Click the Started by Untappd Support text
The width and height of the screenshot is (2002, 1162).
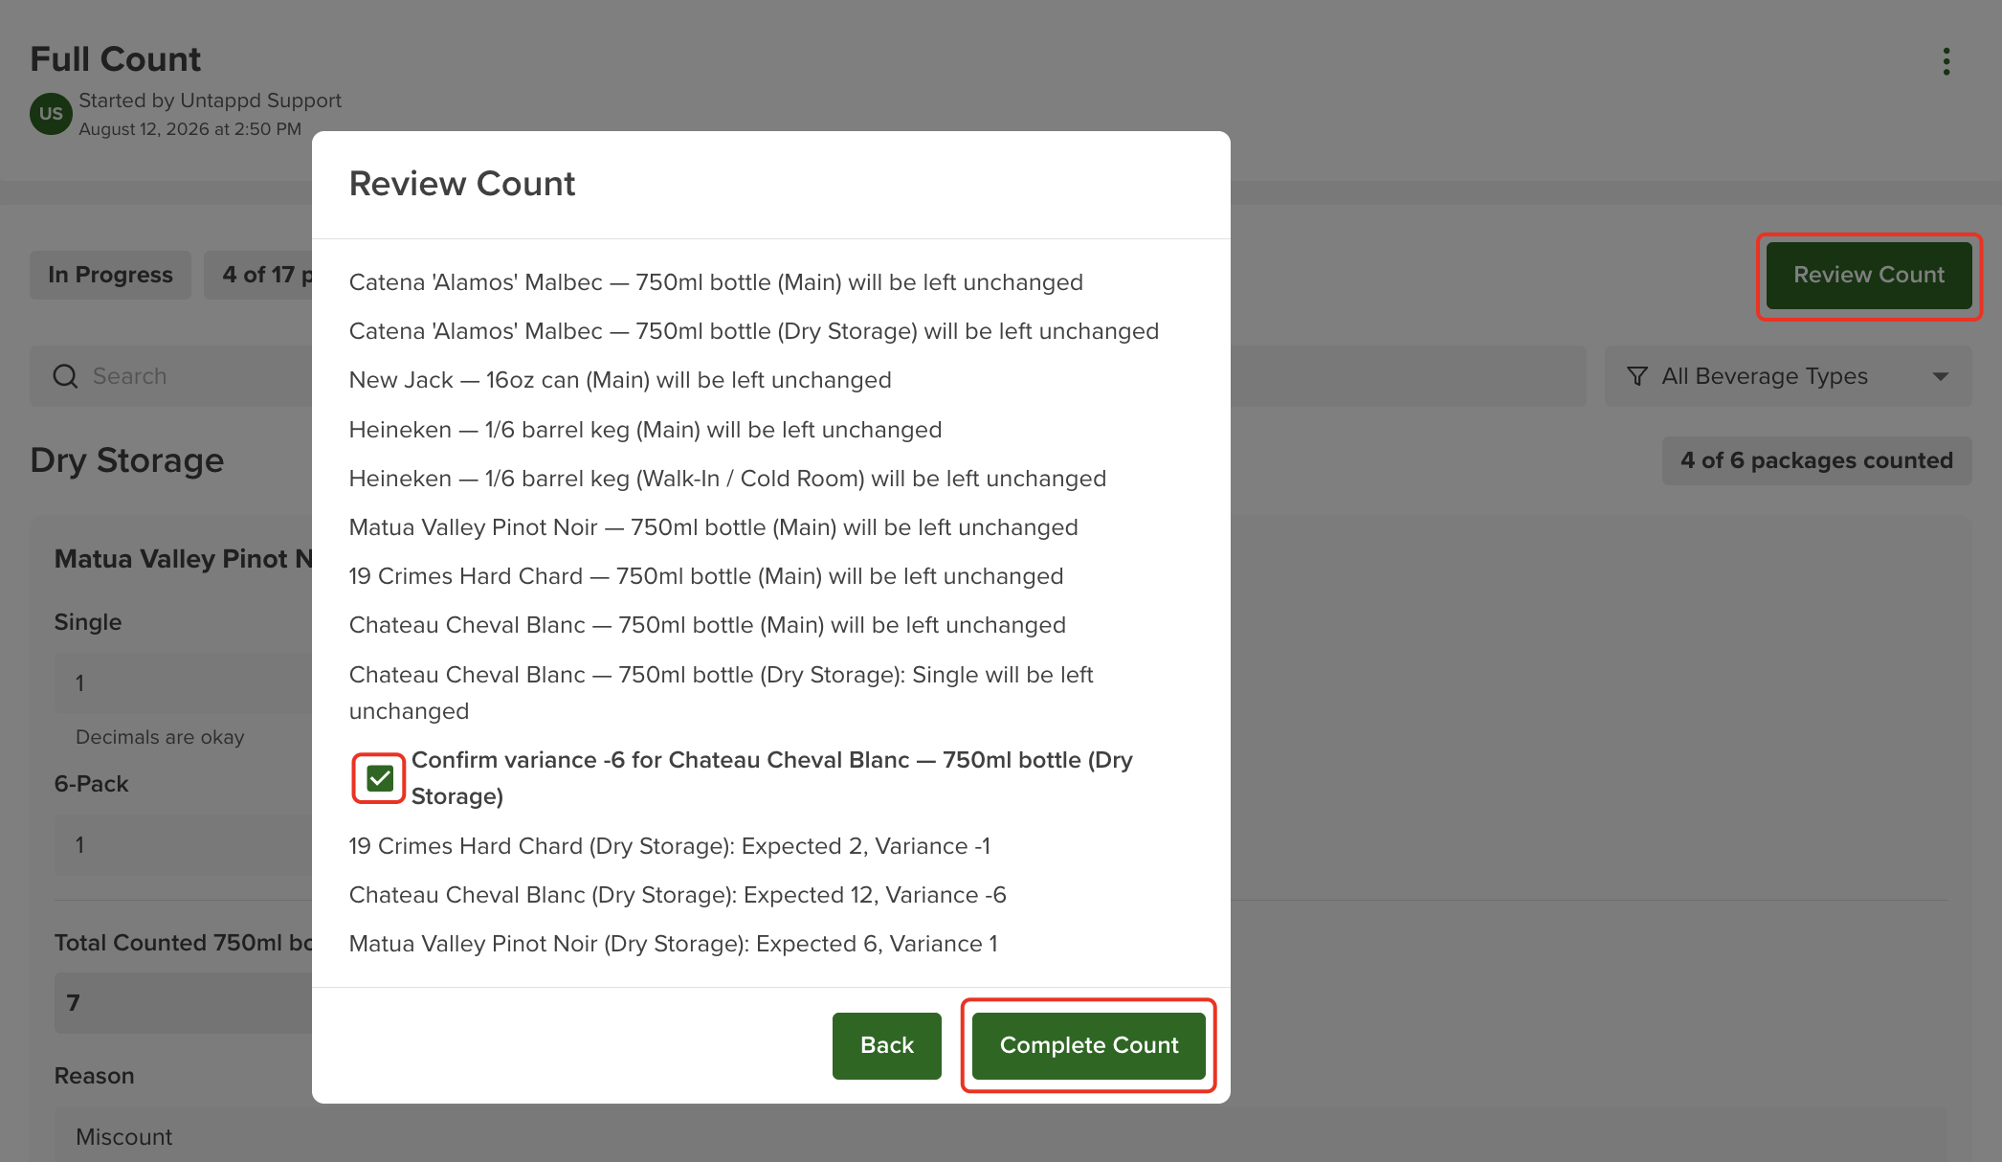coord(210,101)
